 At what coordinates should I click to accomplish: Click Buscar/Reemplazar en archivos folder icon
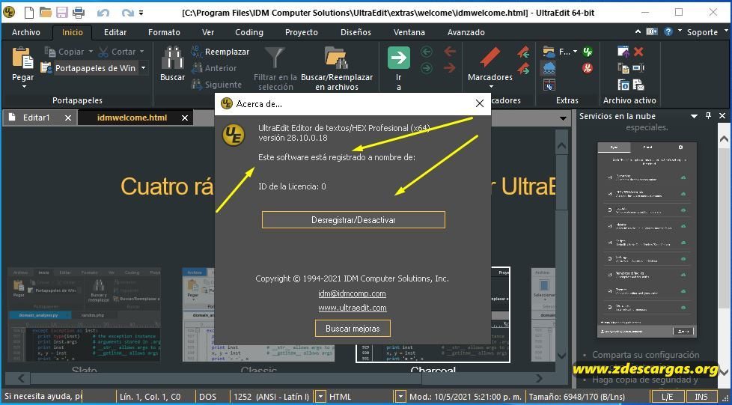[x=337, y=58]
